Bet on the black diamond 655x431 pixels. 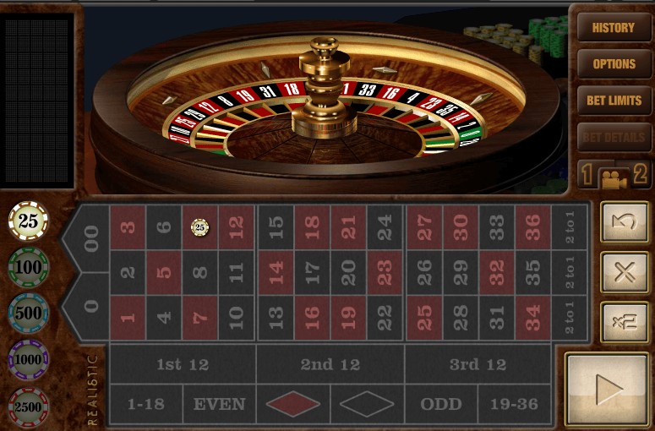click(367, 404)
